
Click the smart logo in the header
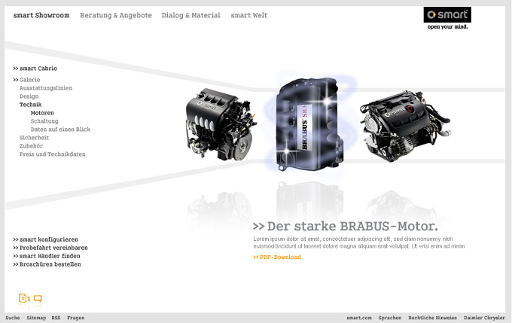pyautogui.click(x=447, y=18)
